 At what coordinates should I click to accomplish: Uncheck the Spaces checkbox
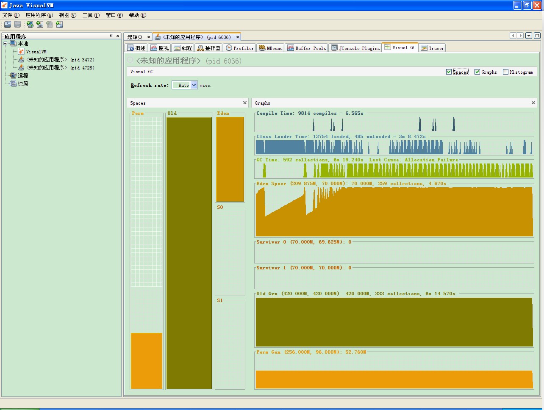449,72
